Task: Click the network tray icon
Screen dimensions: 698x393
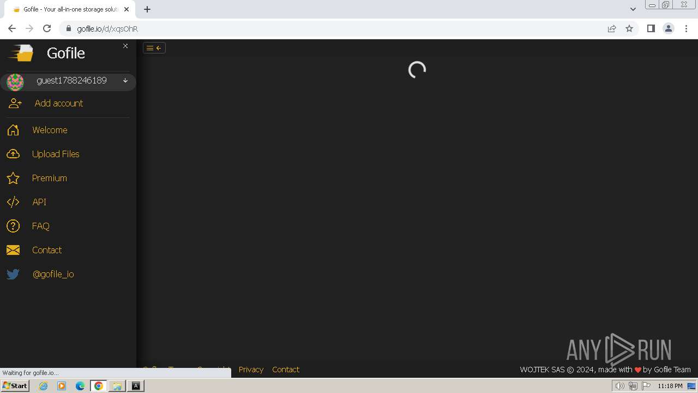Action: [633, 386]
